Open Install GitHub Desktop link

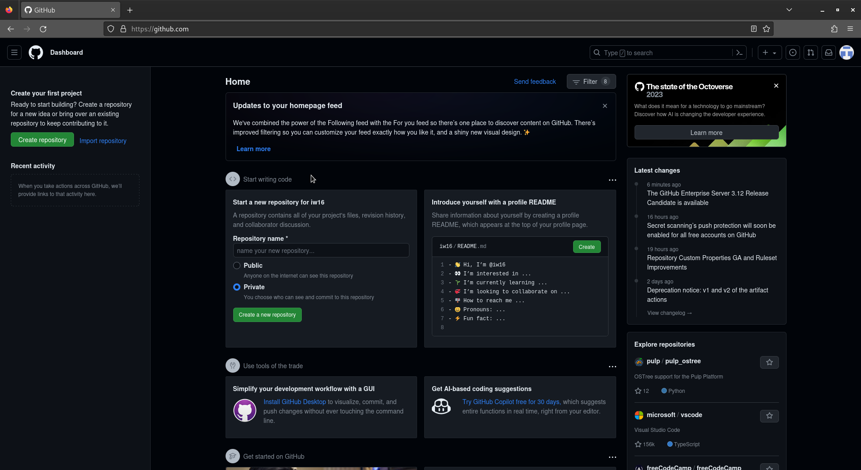[x=295, y=402]
